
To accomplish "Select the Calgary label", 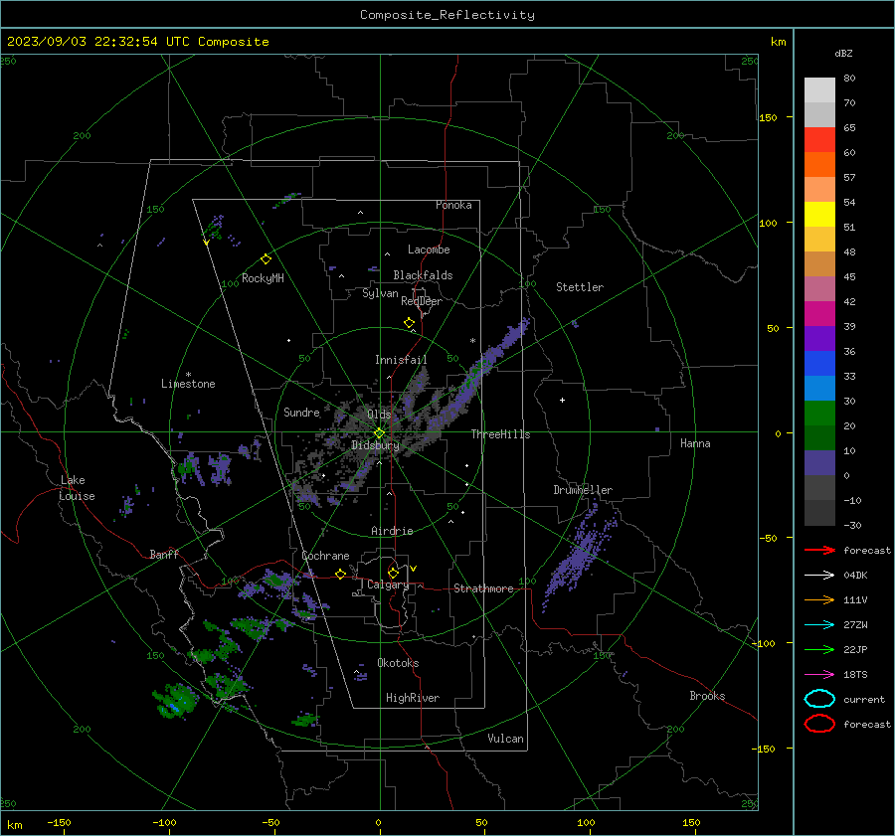I will [388, 585].
